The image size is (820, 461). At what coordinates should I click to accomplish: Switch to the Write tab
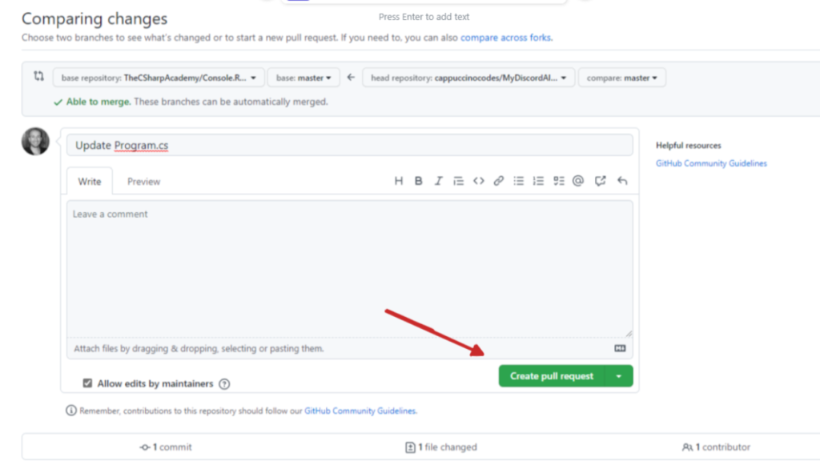(x=90, y=182)
